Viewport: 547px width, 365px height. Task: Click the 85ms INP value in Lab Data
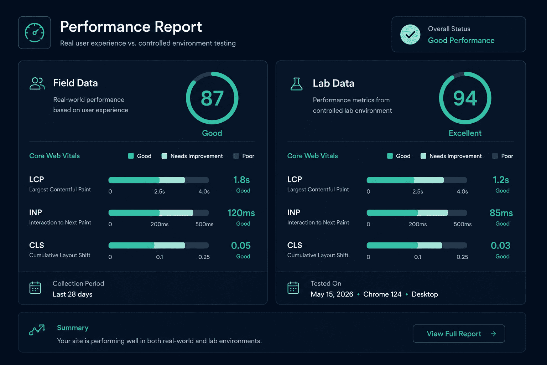(x=501, y=213)
